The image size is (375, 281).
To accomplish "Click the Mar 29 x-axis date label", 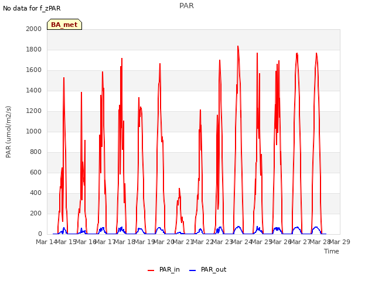I will pos(340,242).
